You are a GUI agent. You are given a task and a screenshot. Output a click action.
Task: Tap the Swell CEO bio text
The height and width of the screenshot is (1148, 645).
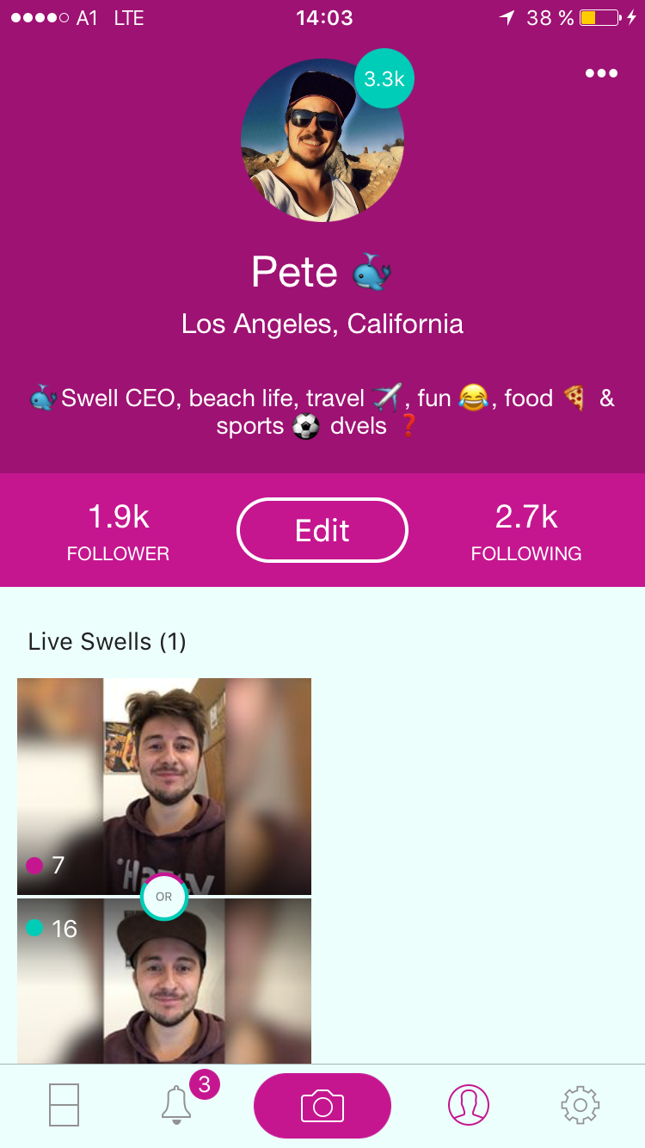pyautogui.click(x=322, y=412)
